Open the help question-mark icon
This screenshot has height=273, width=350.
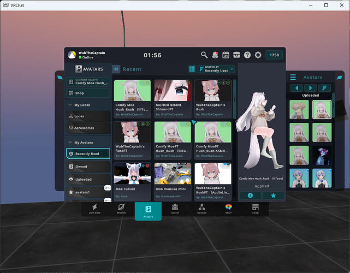(x=247, y=55)
